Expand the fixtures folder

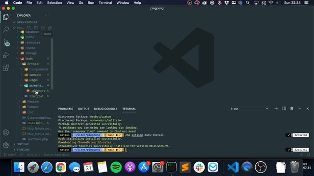[32, 107]
